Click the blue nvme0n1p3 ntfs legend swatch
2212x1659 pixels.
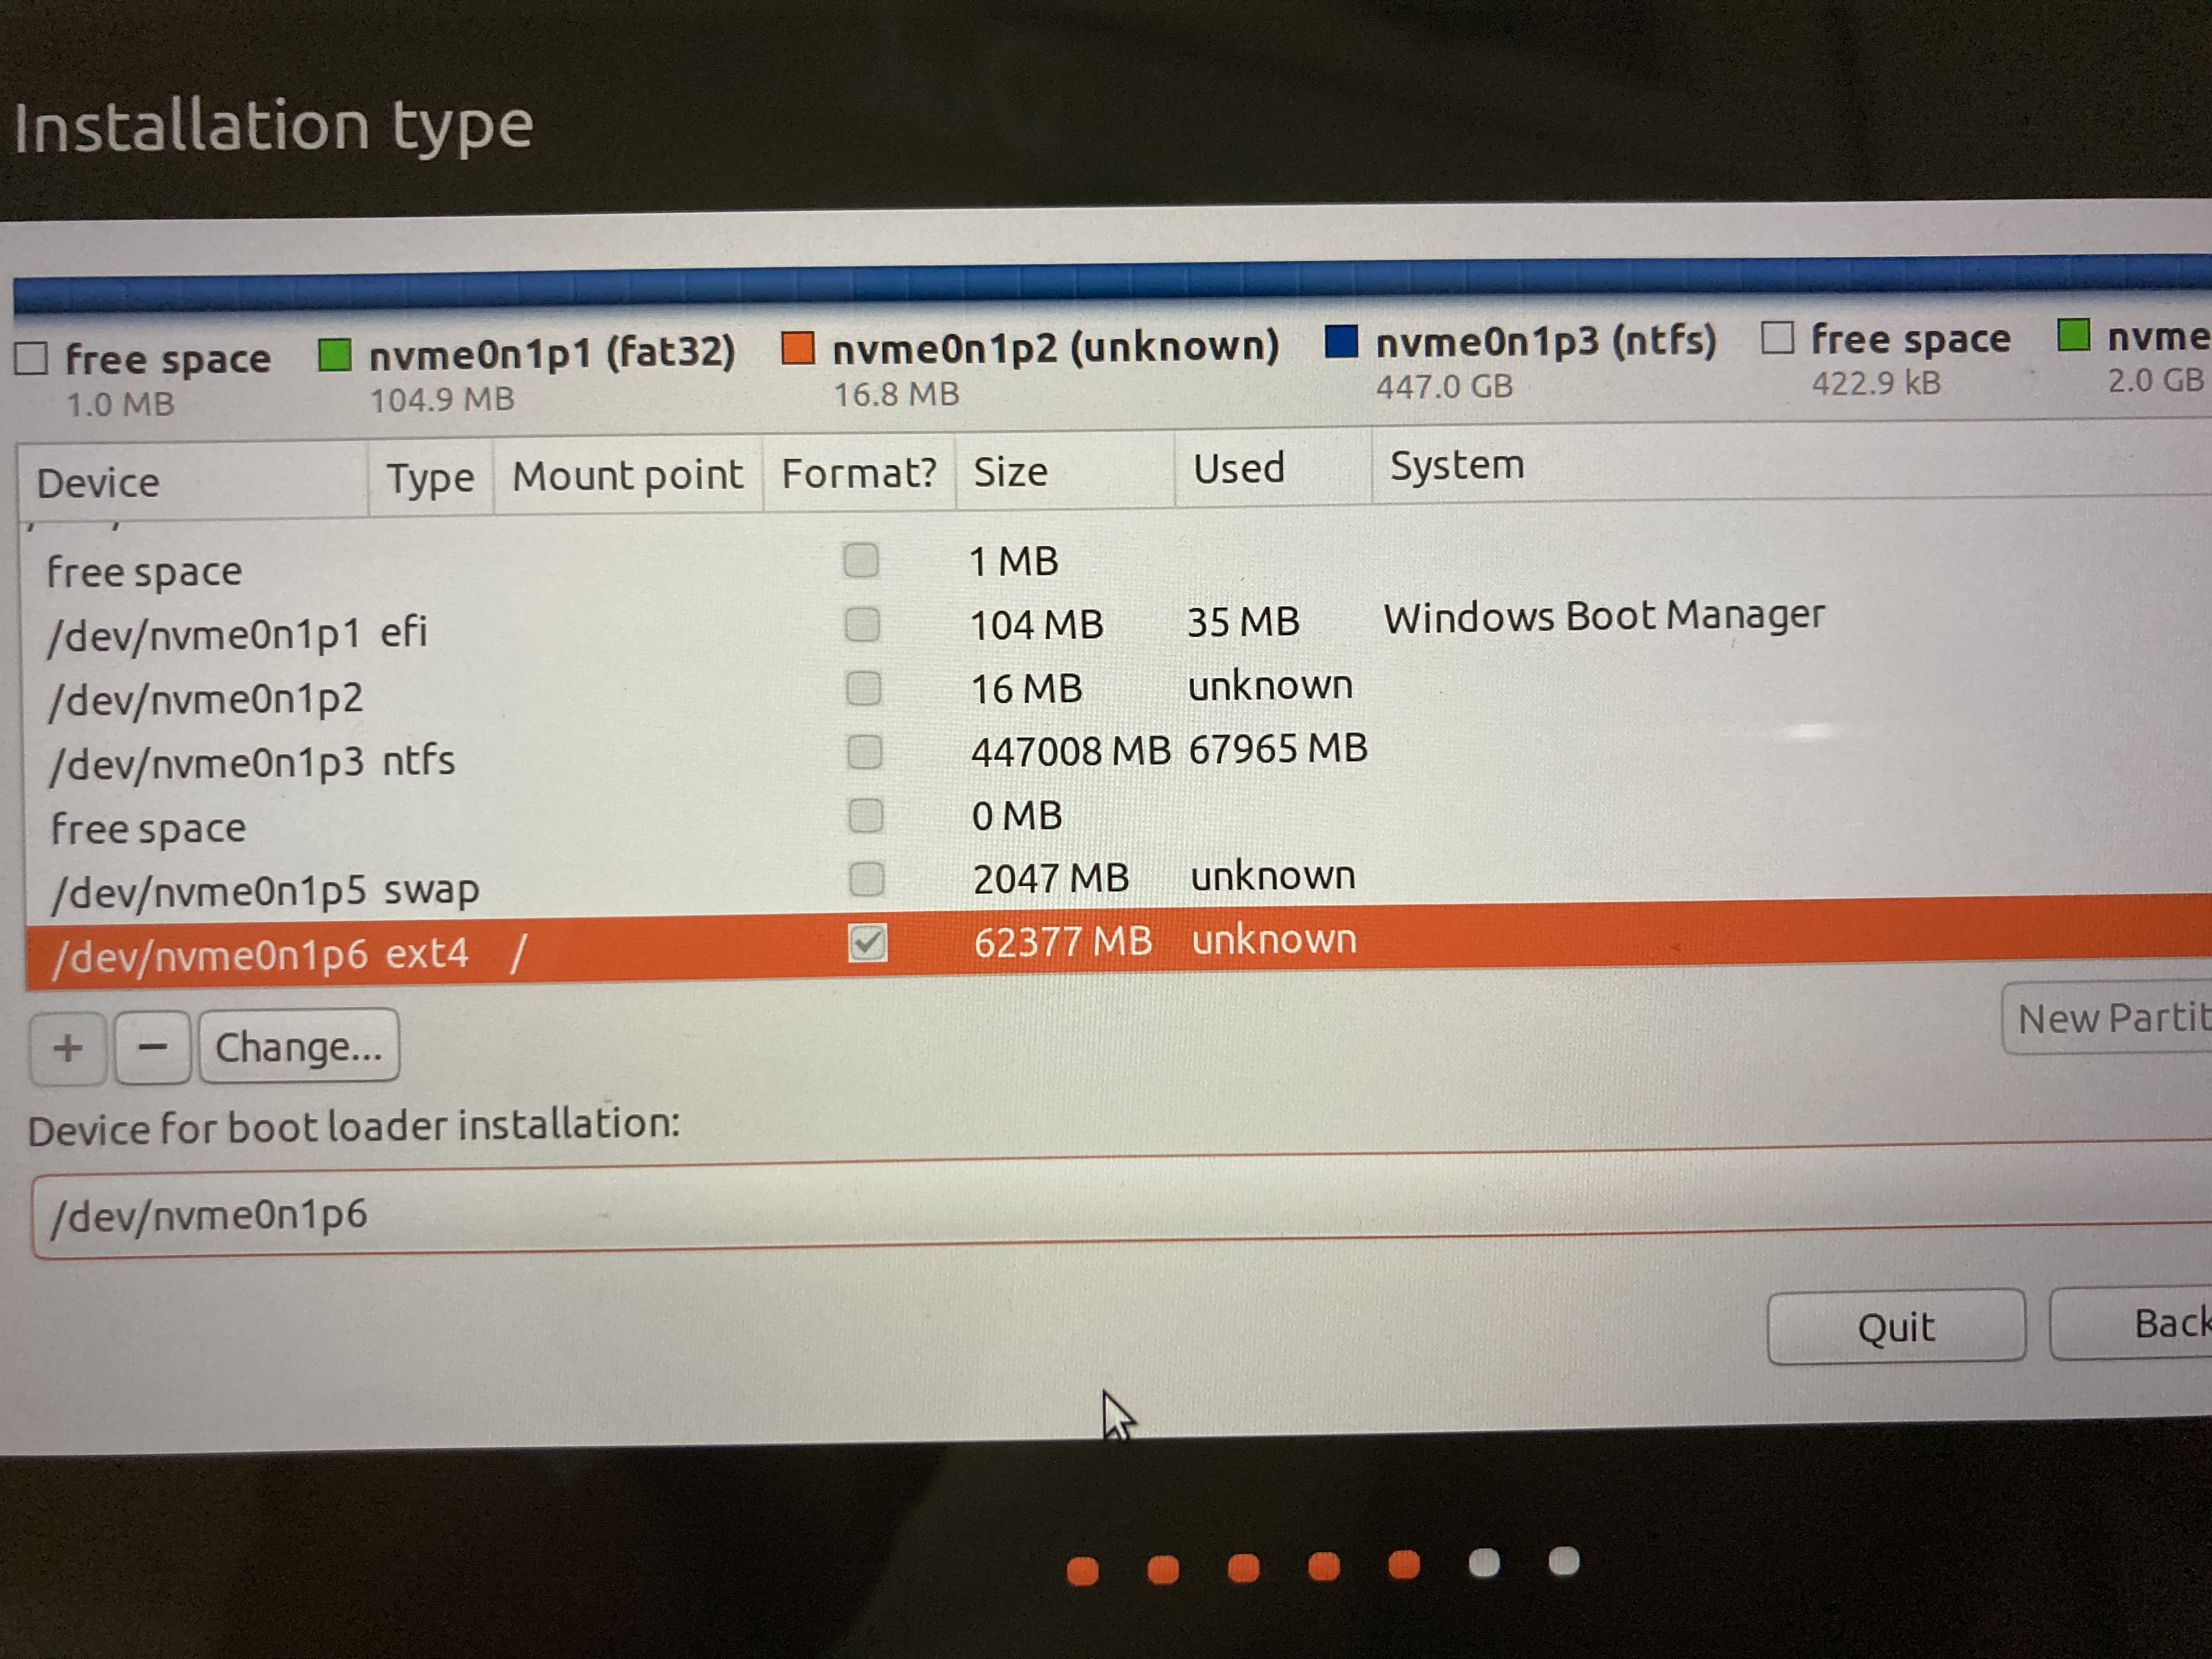coord(1340,342)
